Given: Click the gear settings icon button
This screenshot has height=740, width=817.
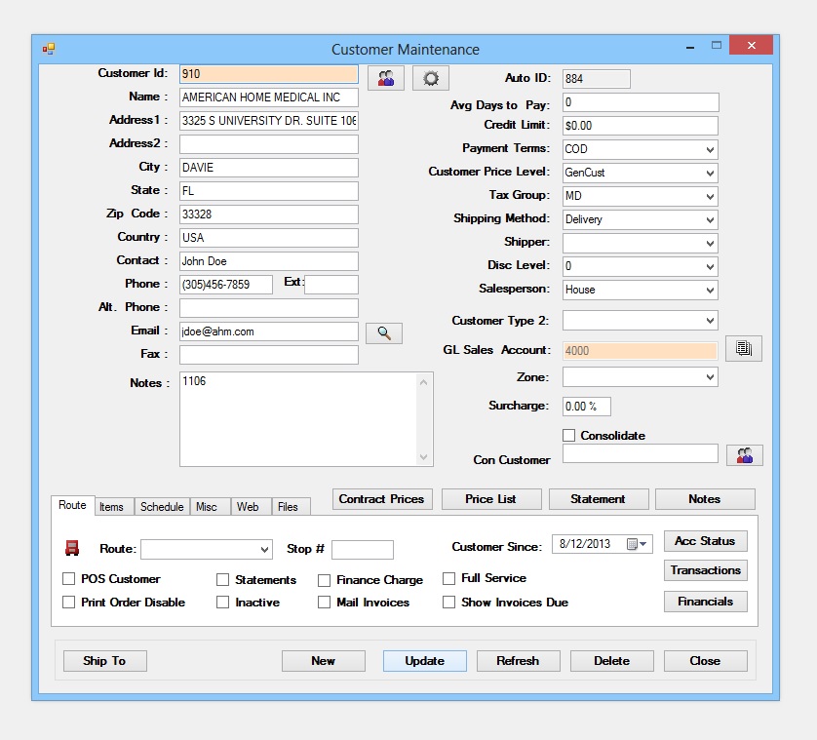Looking at the screenshot, I should point(430,78).
